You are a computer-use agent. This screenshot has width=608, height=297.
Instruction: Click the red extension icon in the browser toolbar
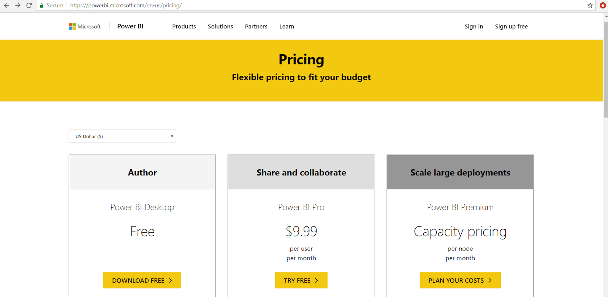tap(603, 5)
